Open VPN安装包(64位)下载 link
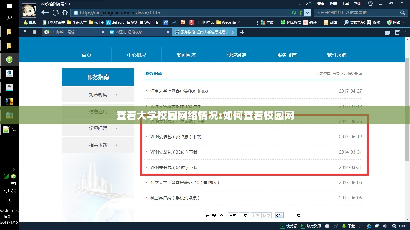Image resolution: width=410 pixels, height=230 pixels. coord(174,167)
